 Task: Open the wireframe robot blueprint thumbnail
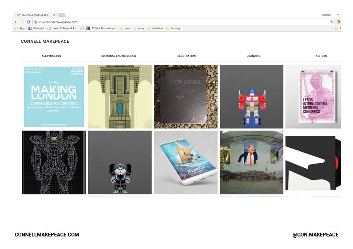[54, 162]
